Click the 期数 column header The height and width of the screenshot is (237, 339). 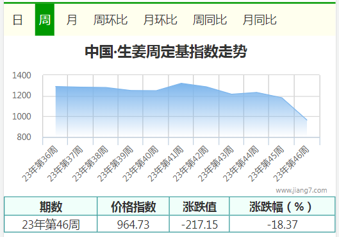(x=51, y=206)
